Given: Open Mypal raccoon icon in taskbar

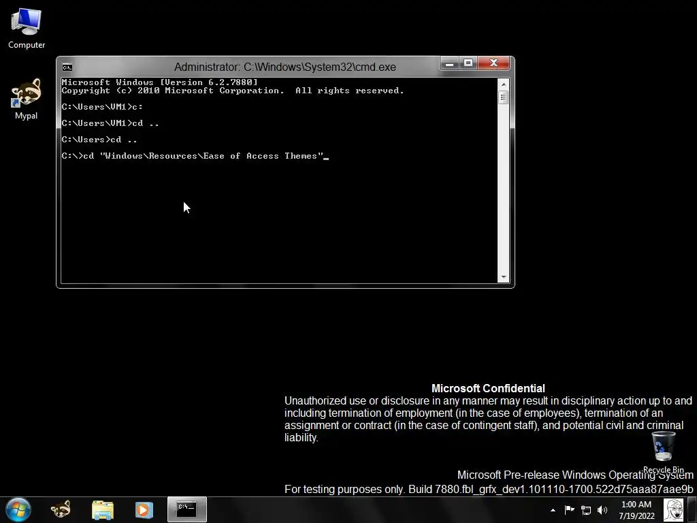Looking at the screenshot, I should [x=61, y=509].
